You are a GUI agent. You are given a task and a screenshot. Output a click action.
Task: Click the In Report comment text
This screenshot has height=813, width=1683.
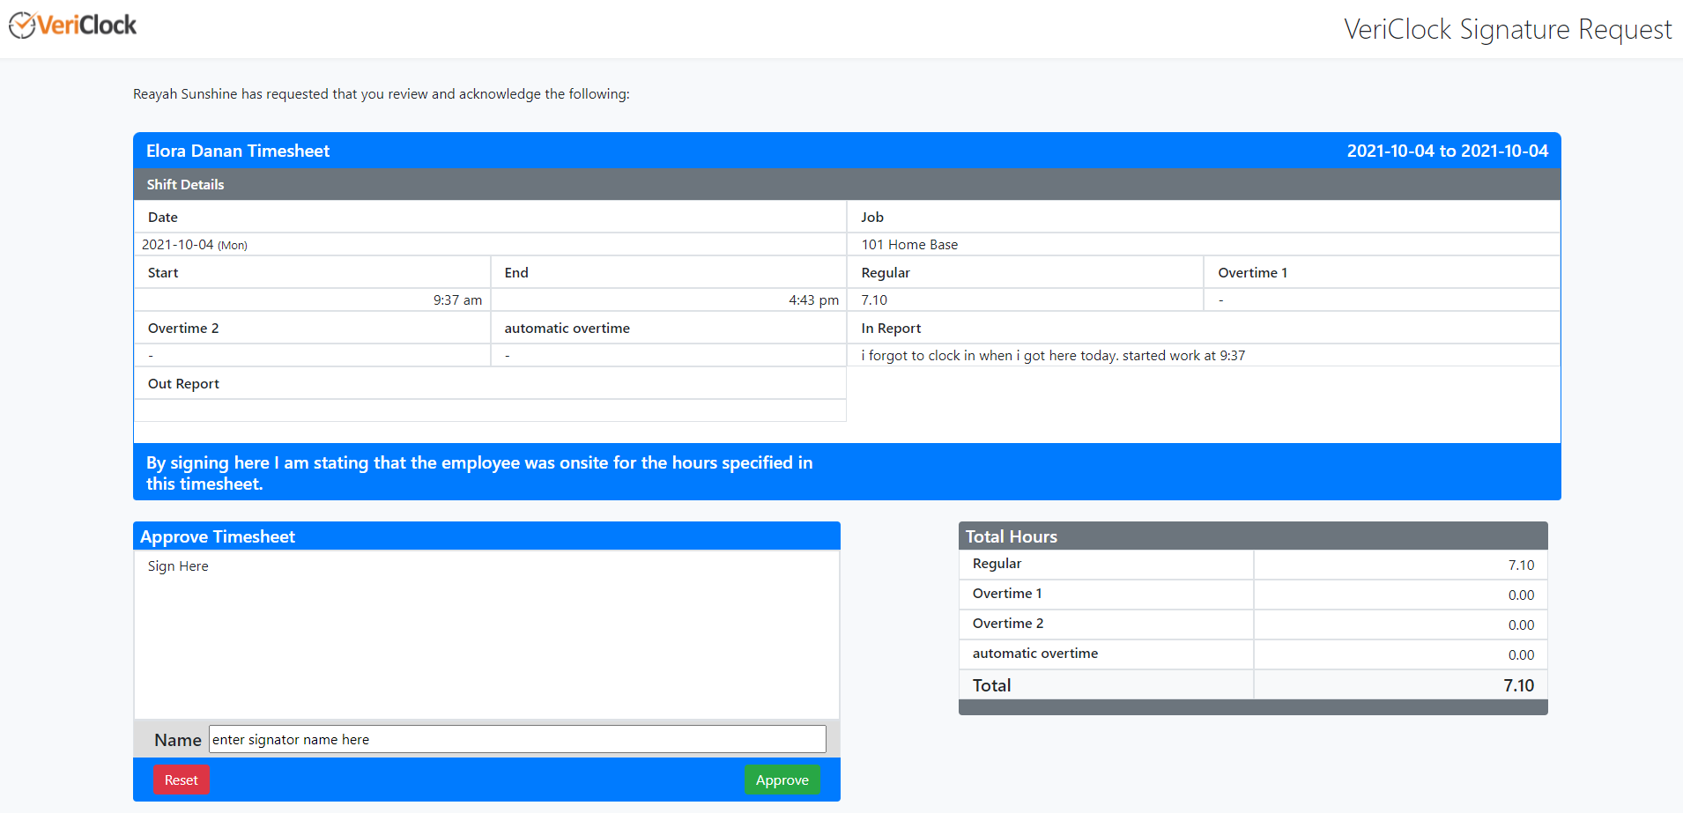coord(1052,356)
